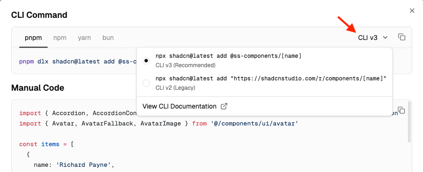Switch to the pnpm tab
The height and width of the screenshot is (172, 423).
33,38
